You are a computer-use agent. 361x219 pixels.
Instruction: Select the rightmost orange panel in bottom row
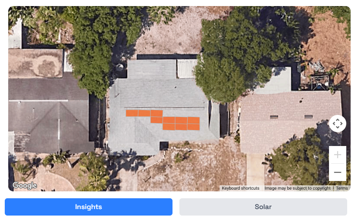click(193, 127)
